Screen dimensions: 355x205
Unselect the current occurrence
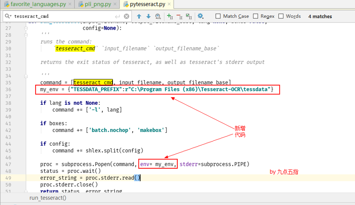[x=179, y=16]
